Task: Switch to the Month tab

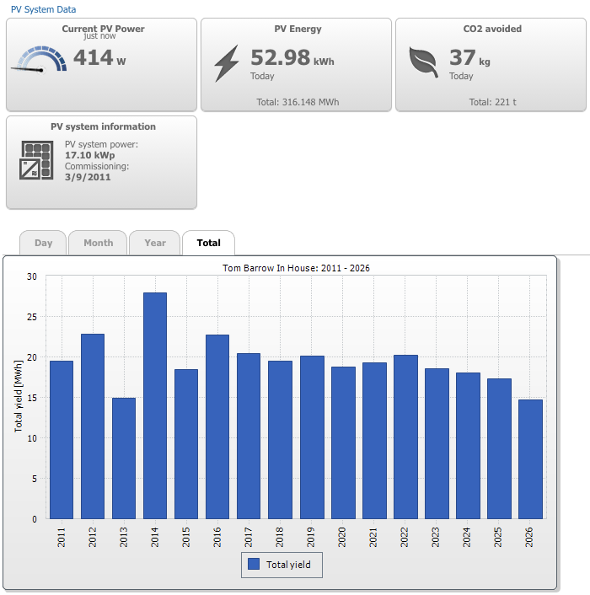Action: [x=99, y=243]
